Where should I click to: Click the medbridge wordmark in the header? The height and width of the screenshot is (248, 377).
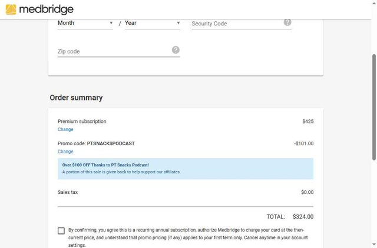tap(46, 9)
